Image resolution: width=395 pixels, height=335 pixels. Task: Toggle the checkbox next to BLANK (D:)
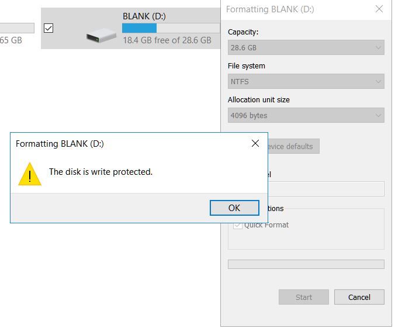click(x=48, y=28)
